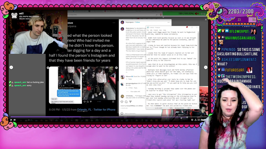Click the Twitter for iPhone link
266x149 pixels.
(104, 110)
